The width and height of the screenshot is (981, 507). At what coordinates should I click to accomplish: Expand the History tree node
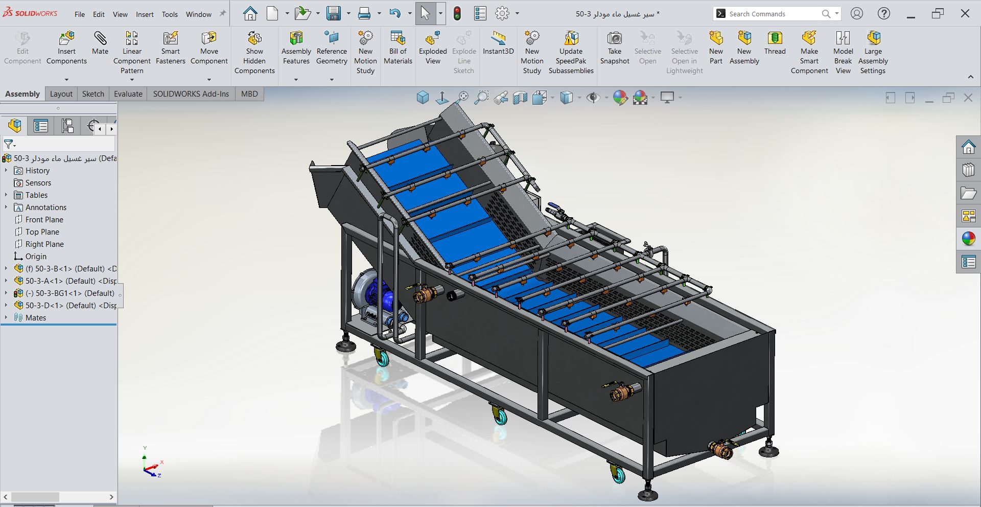(x=6, y=170)
